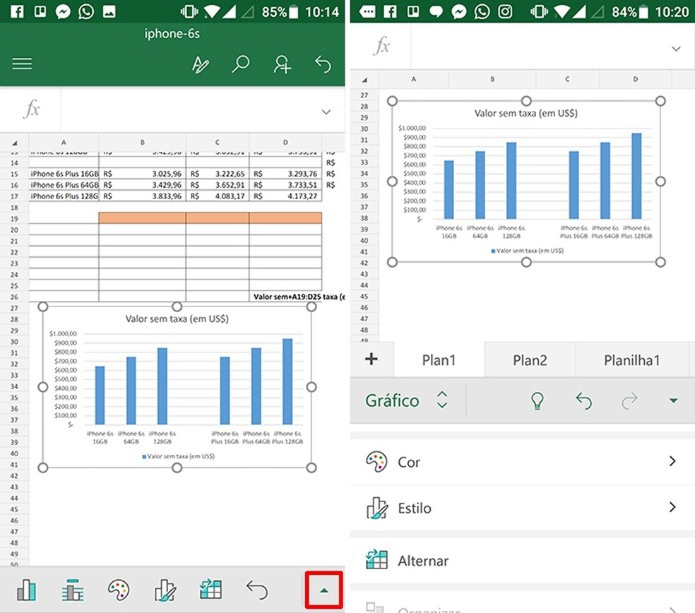The image size is (695, 613).
Task: Click the color palette icon for chart colors
Action: pyautogui.click(x=118, y=588)
